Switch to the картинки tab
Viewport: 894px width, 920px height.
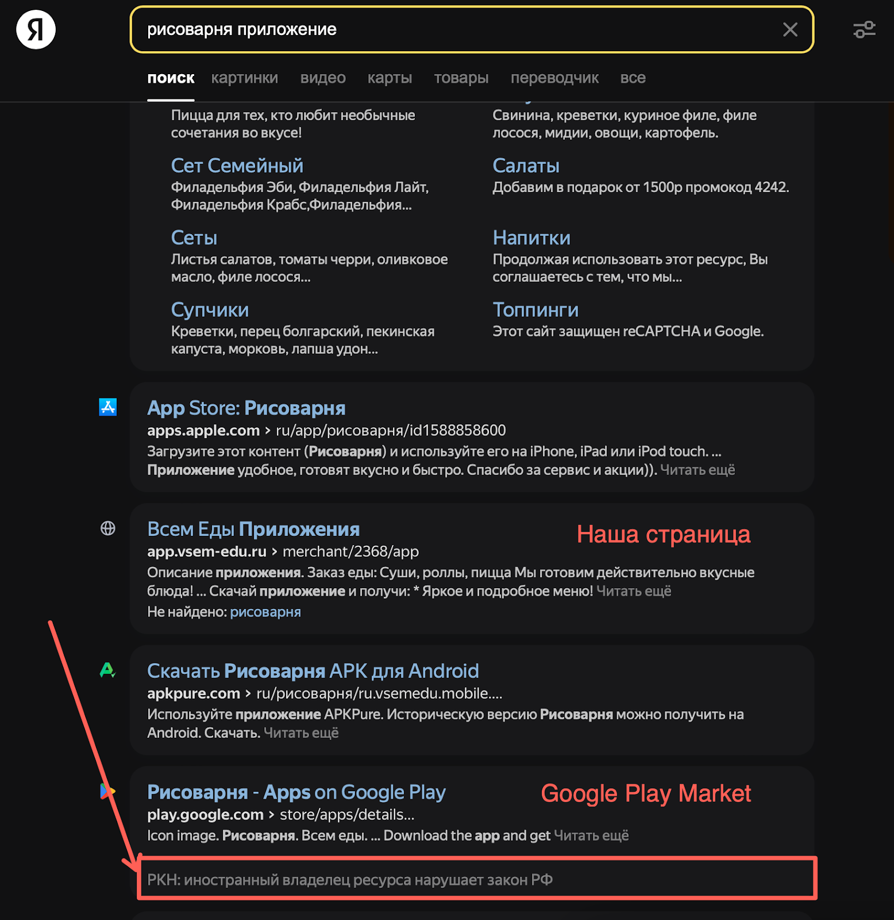(x=244, y=78)
